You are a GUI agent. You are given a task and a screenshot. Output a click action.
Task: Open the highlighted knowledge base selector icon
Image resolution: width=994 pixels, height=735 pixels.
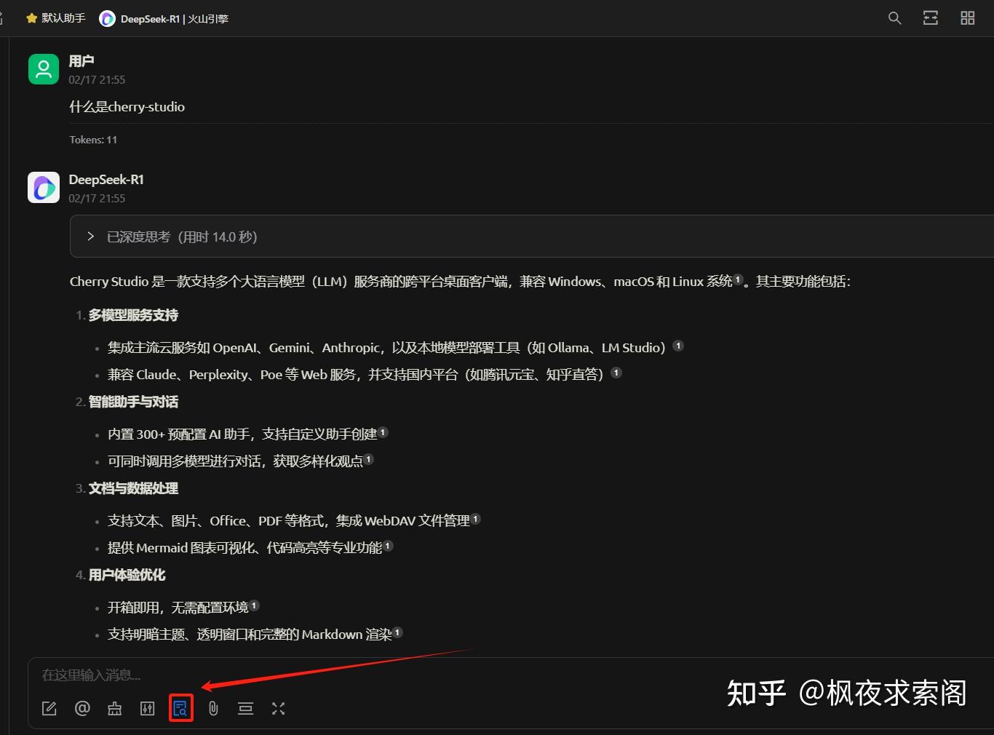coord(180,708)
